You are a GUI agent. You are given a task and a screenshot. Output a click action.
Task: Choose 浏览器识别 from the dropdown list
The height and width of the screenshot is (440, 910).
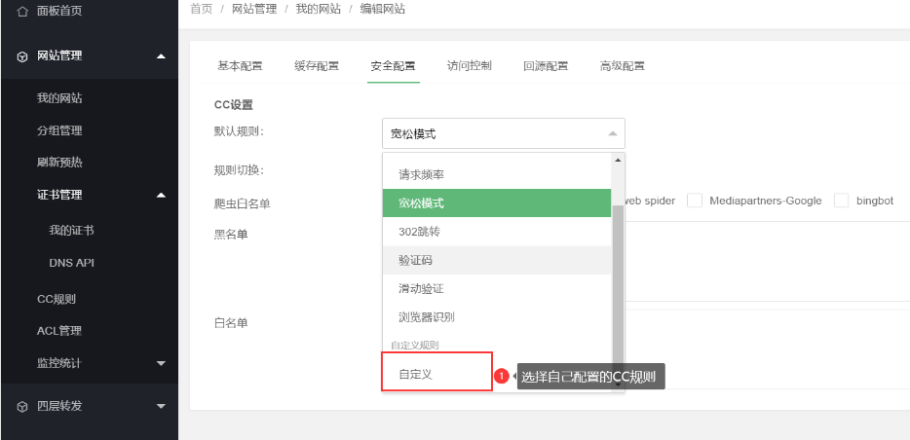click(x=497, y=317)
